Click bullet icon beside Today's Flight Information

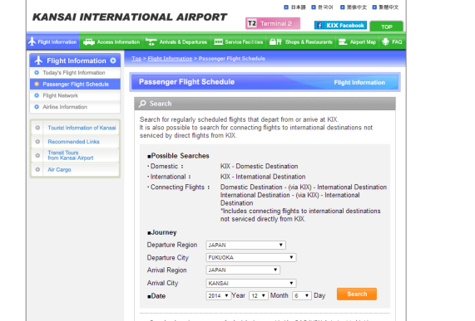pos(37,72)
